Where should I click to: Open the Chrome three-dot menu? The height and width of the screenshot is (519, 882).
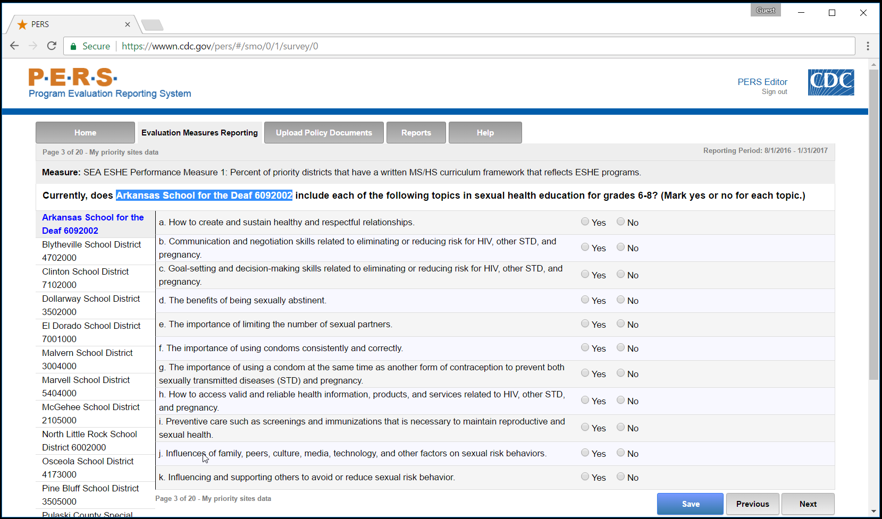[x=868, y=46]
